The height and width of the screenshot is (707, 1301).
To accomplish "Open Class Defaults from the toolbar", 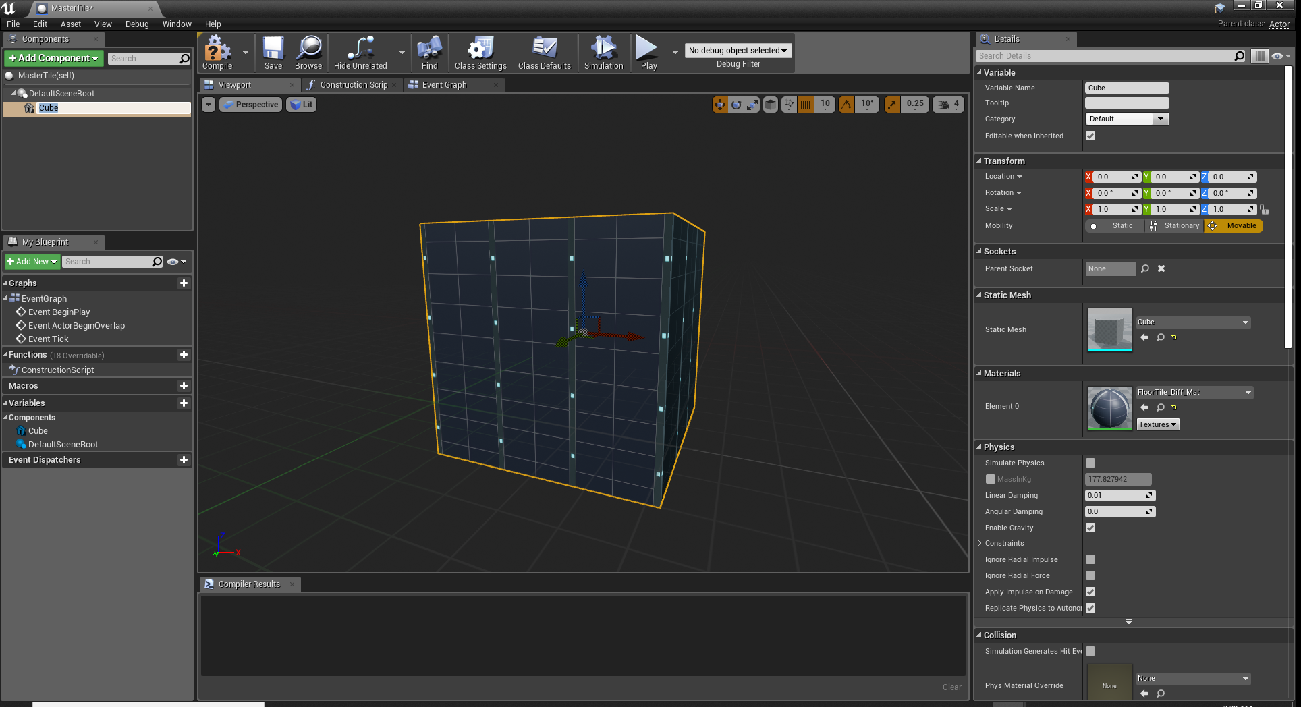I will point(544,53).
